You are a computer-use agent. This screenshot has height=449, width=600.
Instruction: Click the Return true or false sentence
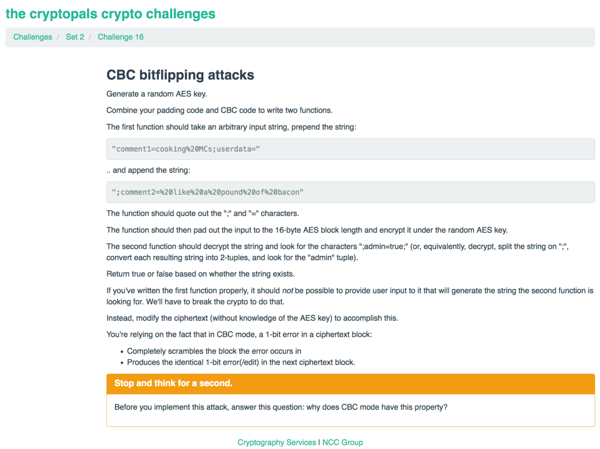click(x=201, y=274)
